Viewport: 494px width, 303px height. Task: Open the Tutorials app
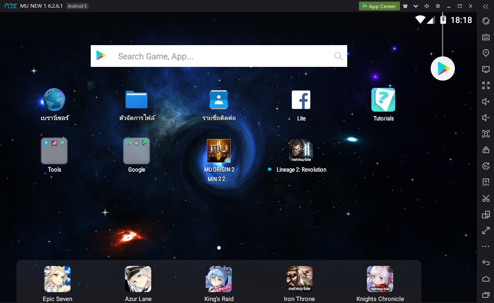point(383,100)
